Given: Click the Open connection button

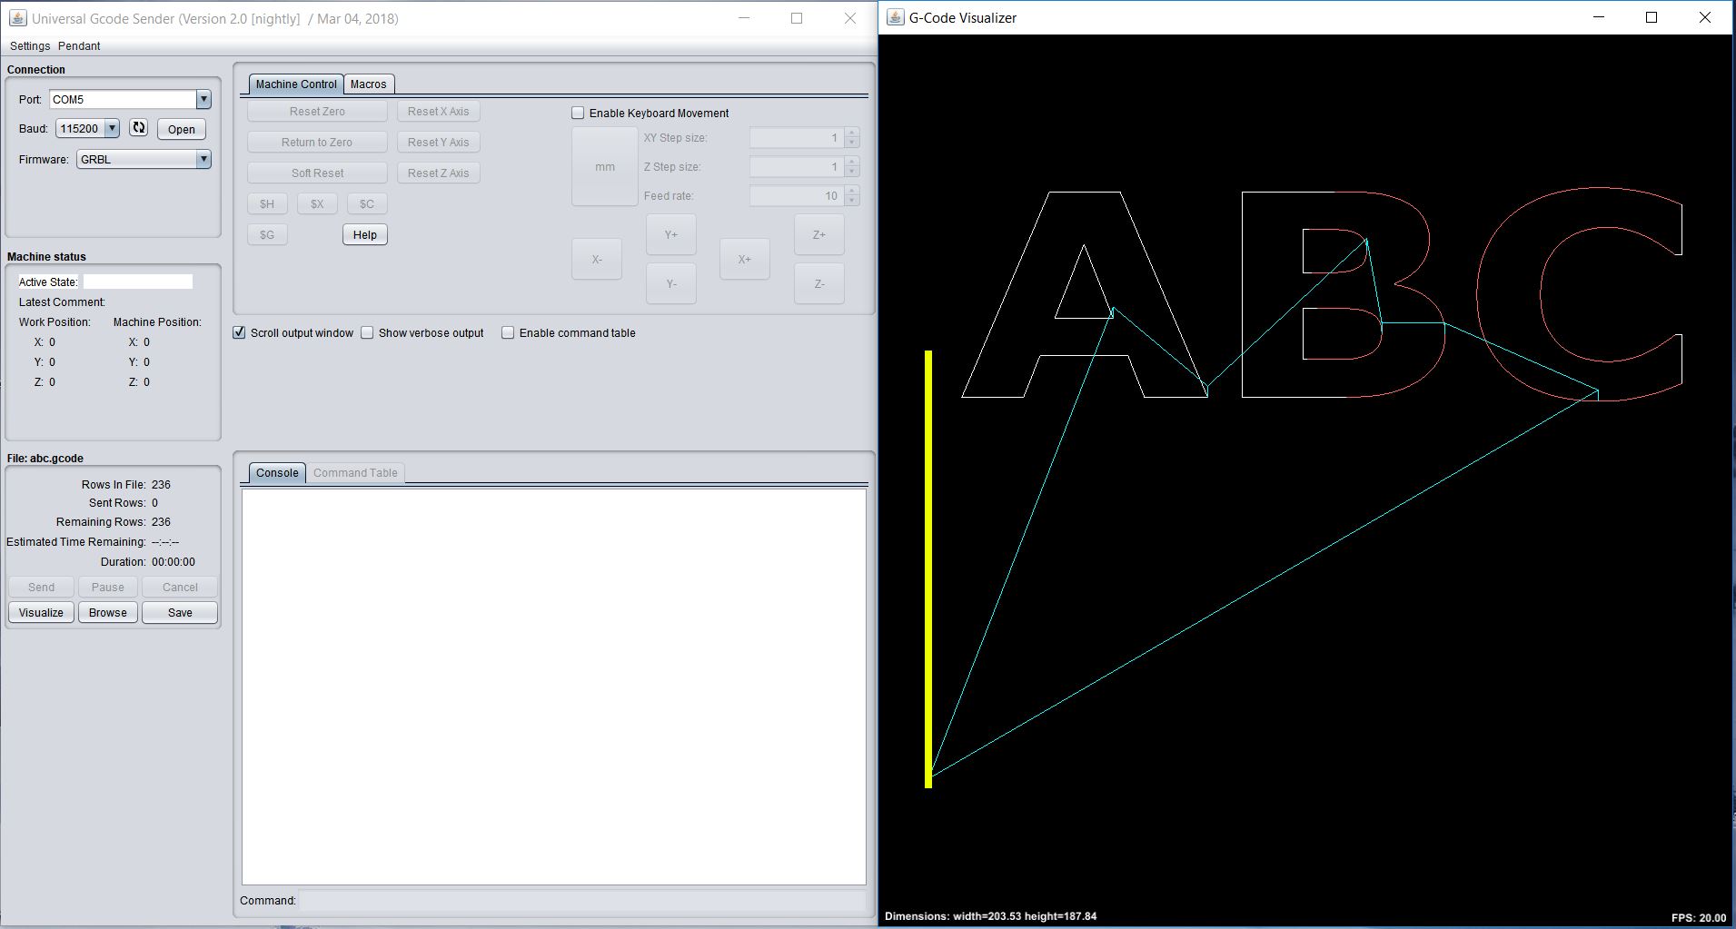Looking at the screenshot, I should pyautogui.click(x=182, y=129).
